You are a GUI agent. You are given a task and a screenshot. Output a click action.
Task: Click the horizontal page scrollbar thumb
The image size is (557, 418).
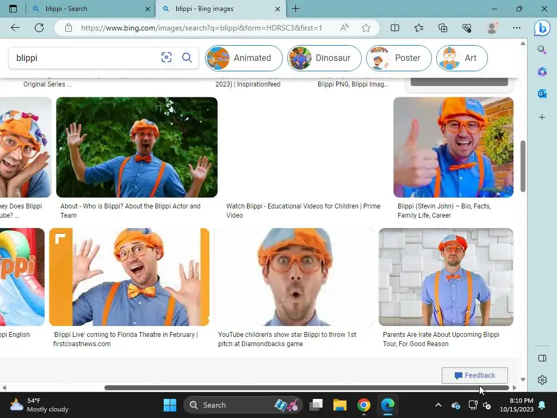point(307,388)
